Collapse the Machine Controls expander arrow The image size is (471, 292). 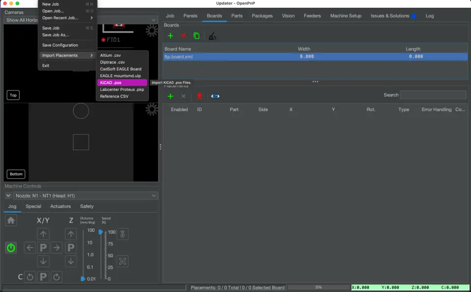click(x=8, y=196)
